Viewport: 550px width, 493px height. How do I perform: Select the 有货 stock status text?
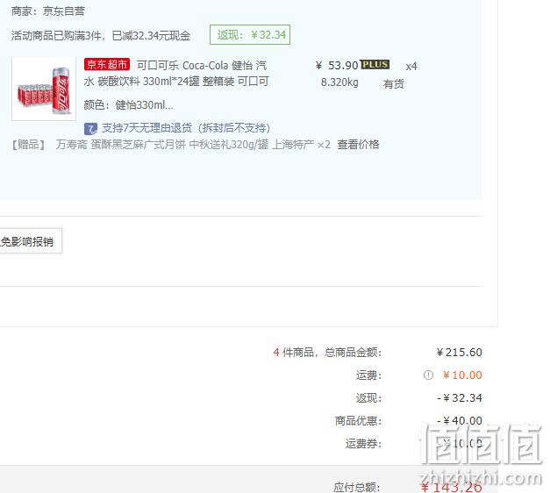[394, 84]
